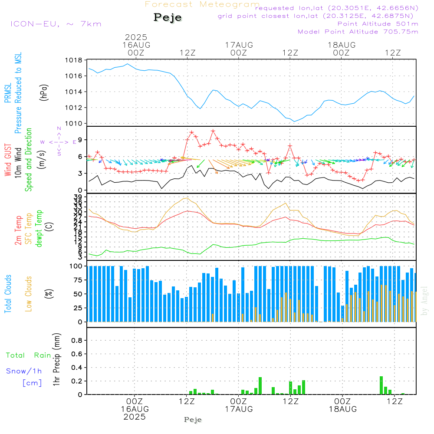This screenshot has height=434, width=434.
Task: Click the 'Snow/1h' blue legend text
Action: click(x=24, y=371)
